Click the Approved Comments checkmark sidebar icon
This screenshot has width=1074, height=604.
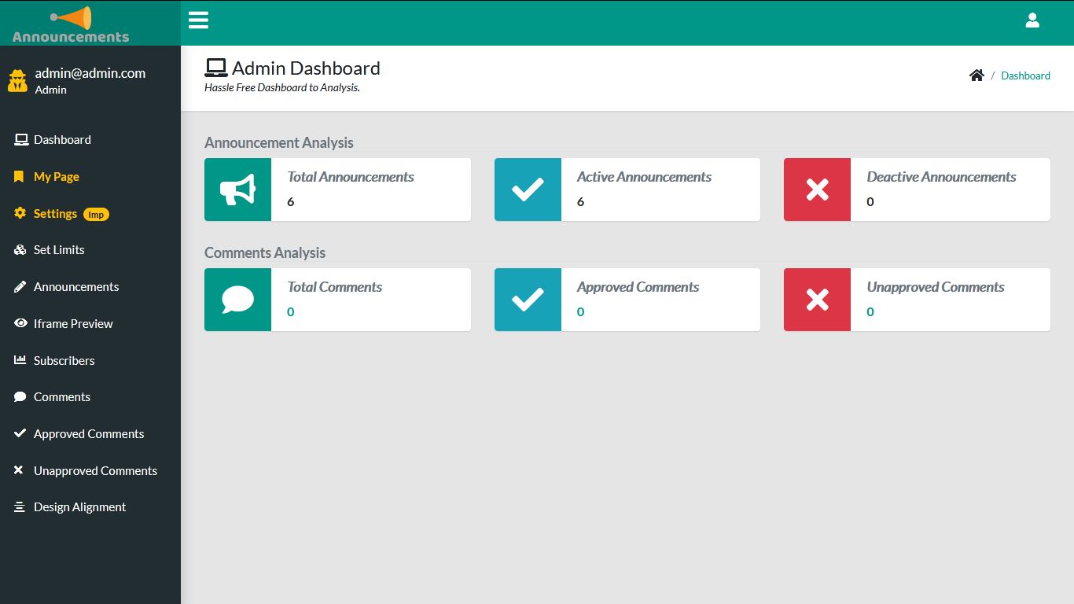click(x=20, y=433)
